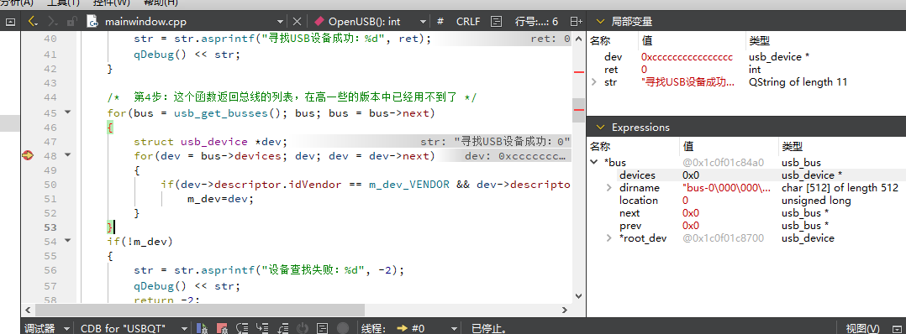906x334 pixels.
Task: Open the 工具(T) menu
Action: click(63, 3)
